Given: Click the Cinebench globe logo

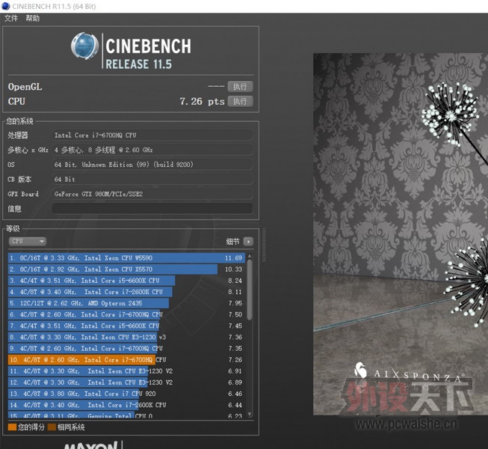Looking at the screenshot, I should 84,46.
